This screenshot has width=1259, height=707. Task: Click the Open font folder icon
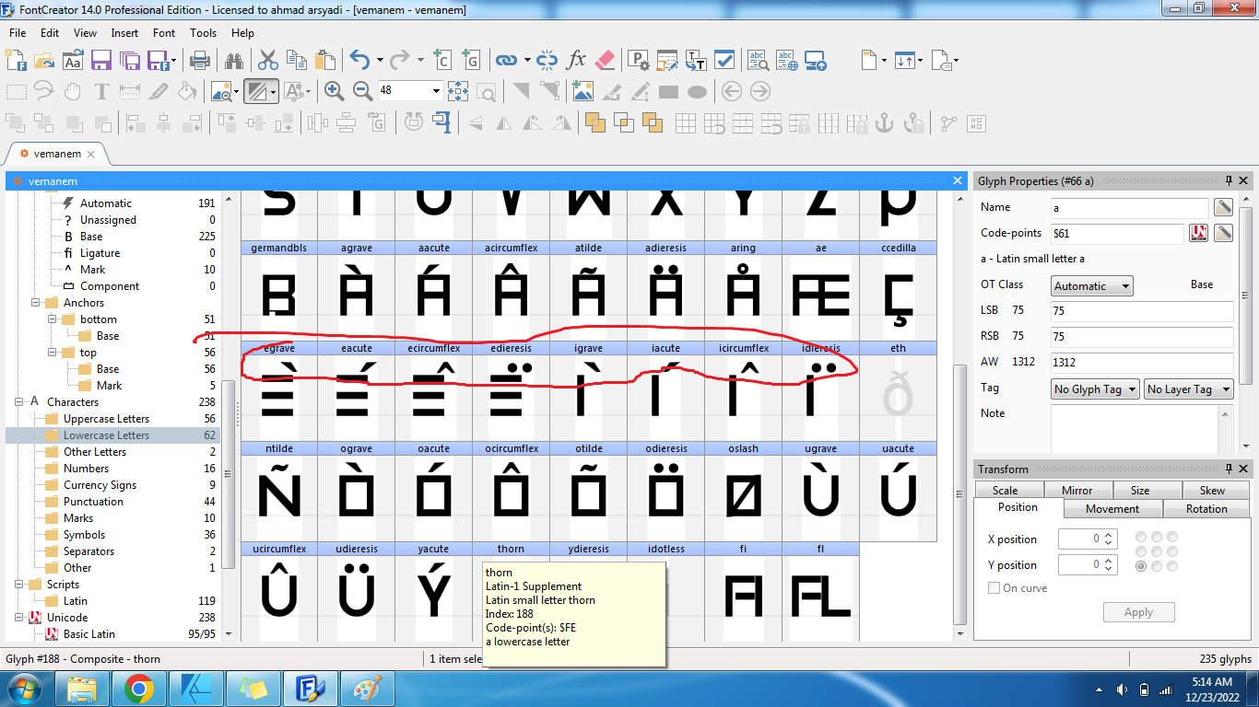(x=44, y=61)
